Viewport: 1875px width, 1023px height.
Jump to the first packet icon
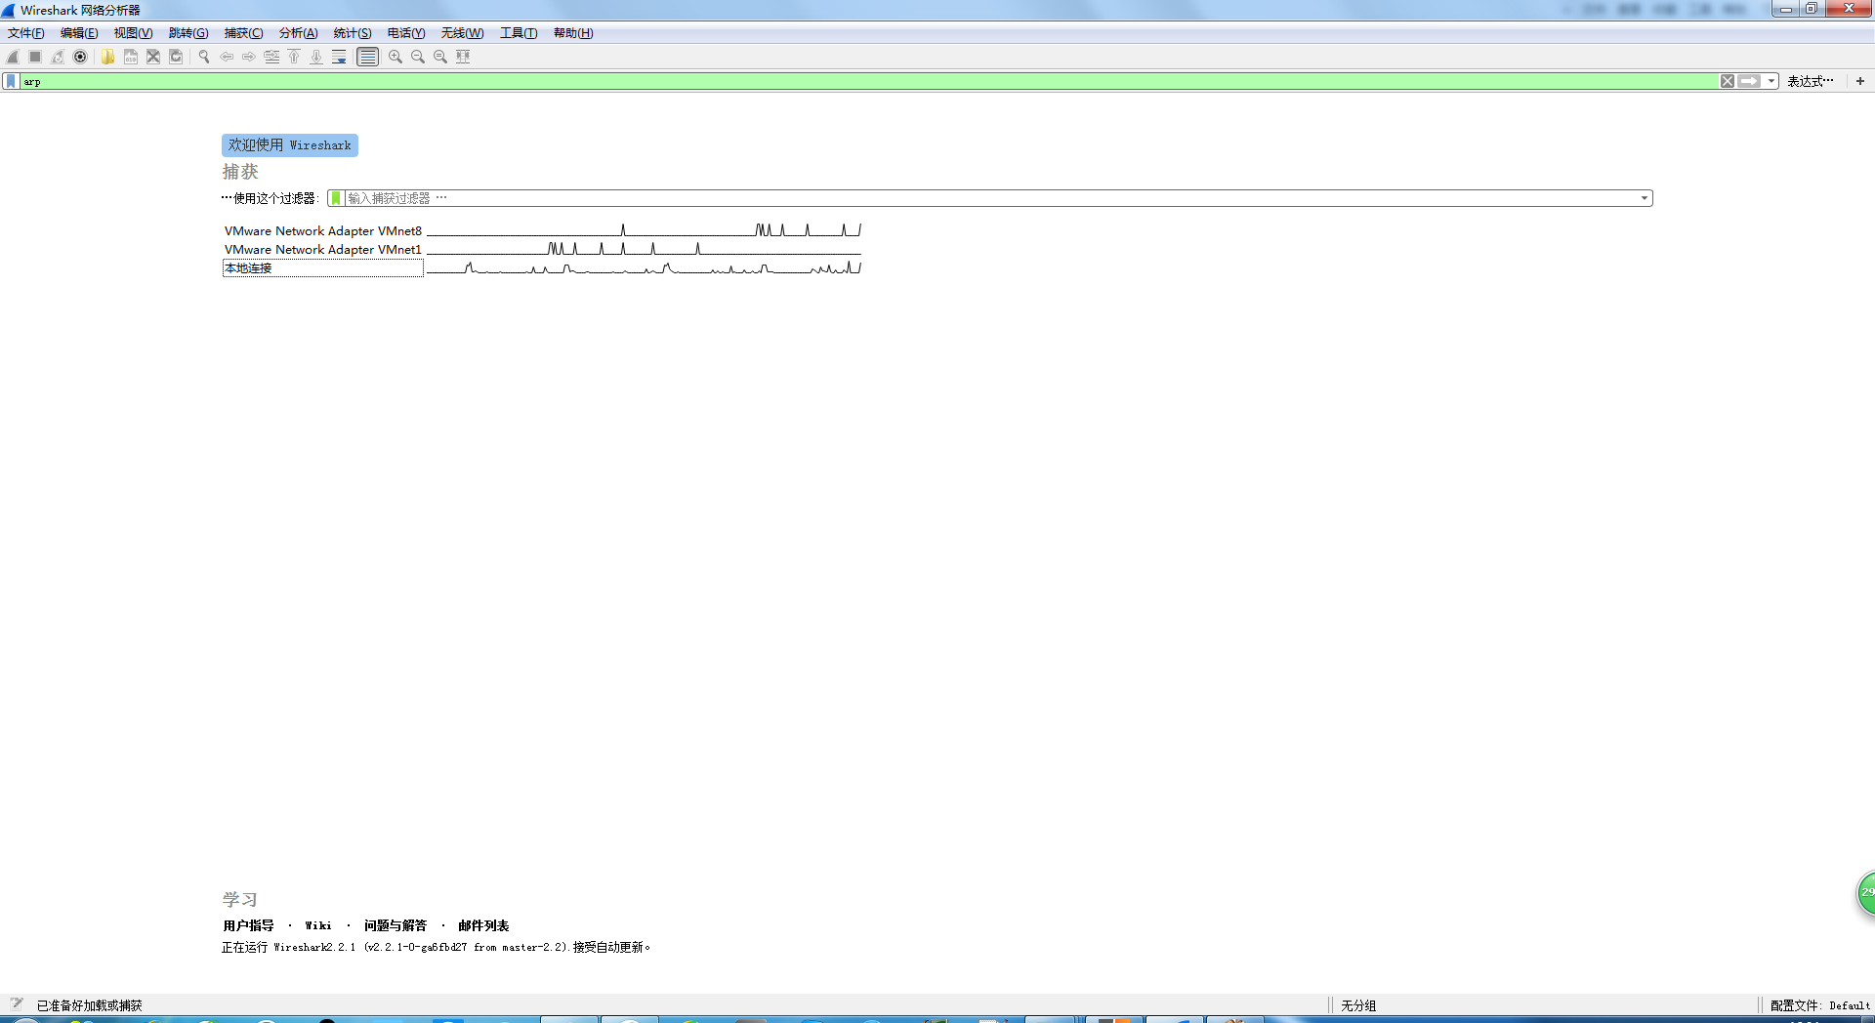[294, 57]
